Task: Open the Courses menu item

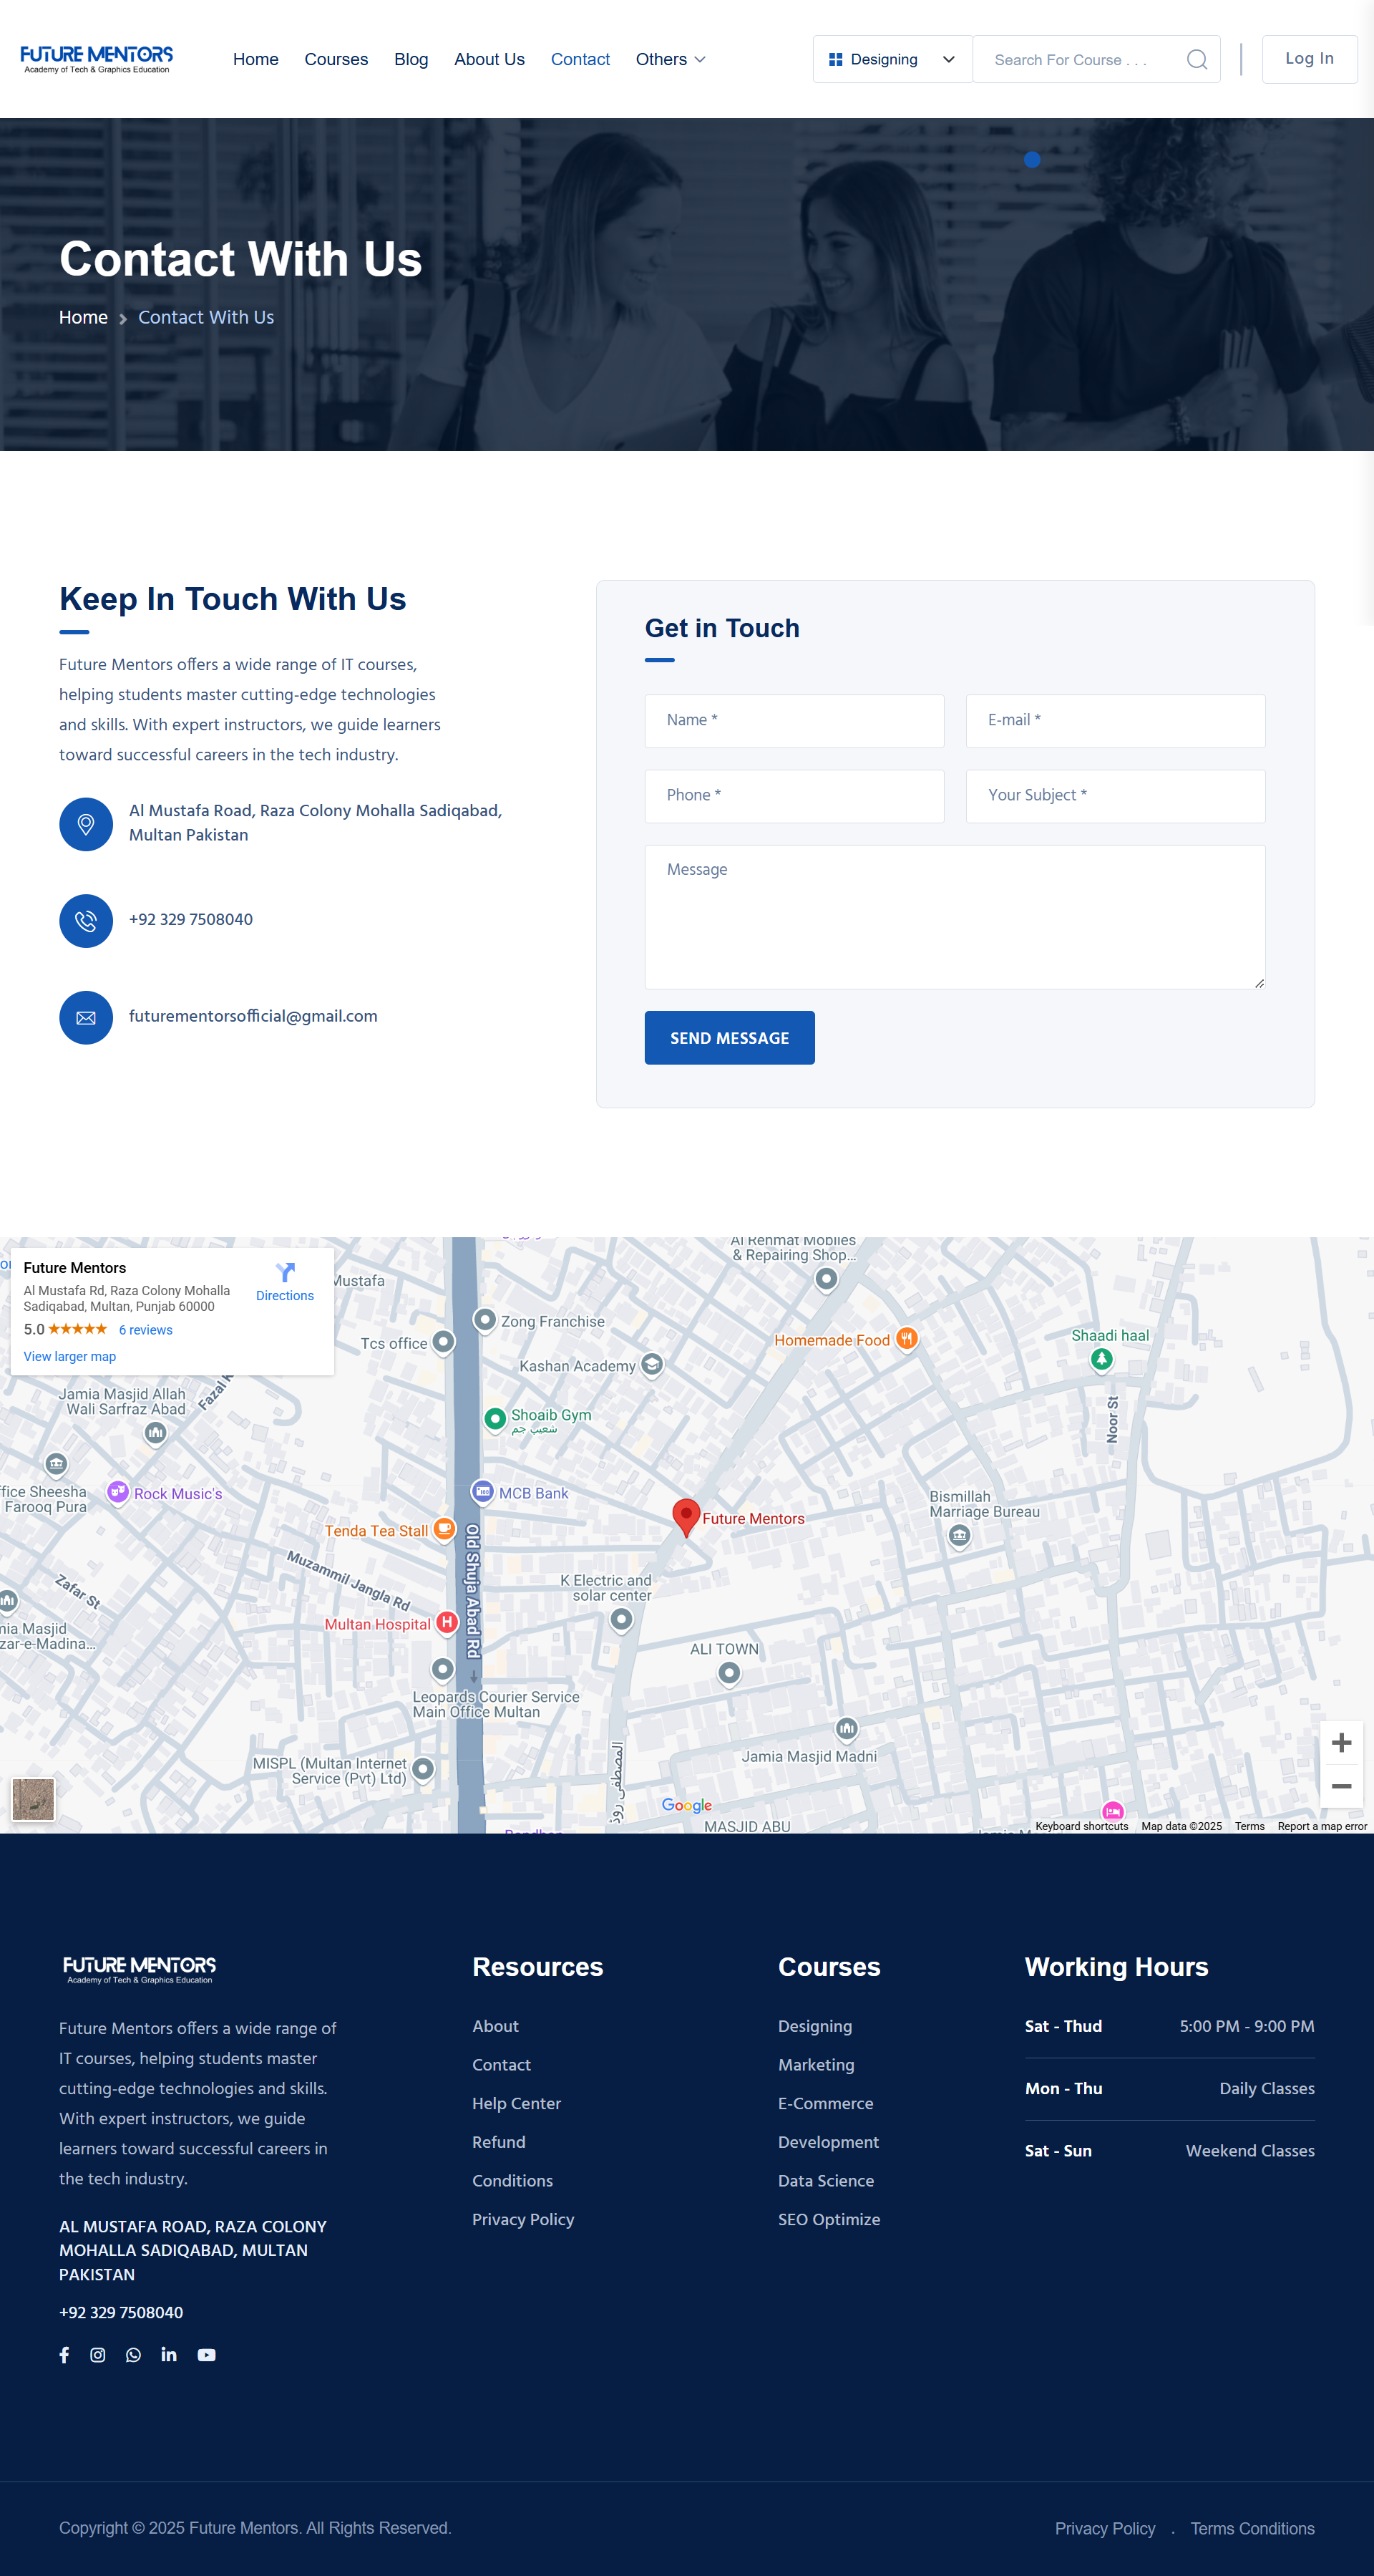Action: click(x=336, y=60)
